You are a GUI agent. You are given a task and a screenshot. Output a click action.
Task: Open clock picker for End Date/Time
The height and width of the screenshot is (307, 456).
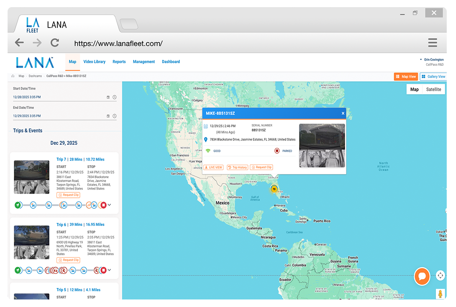pos(114,116)
